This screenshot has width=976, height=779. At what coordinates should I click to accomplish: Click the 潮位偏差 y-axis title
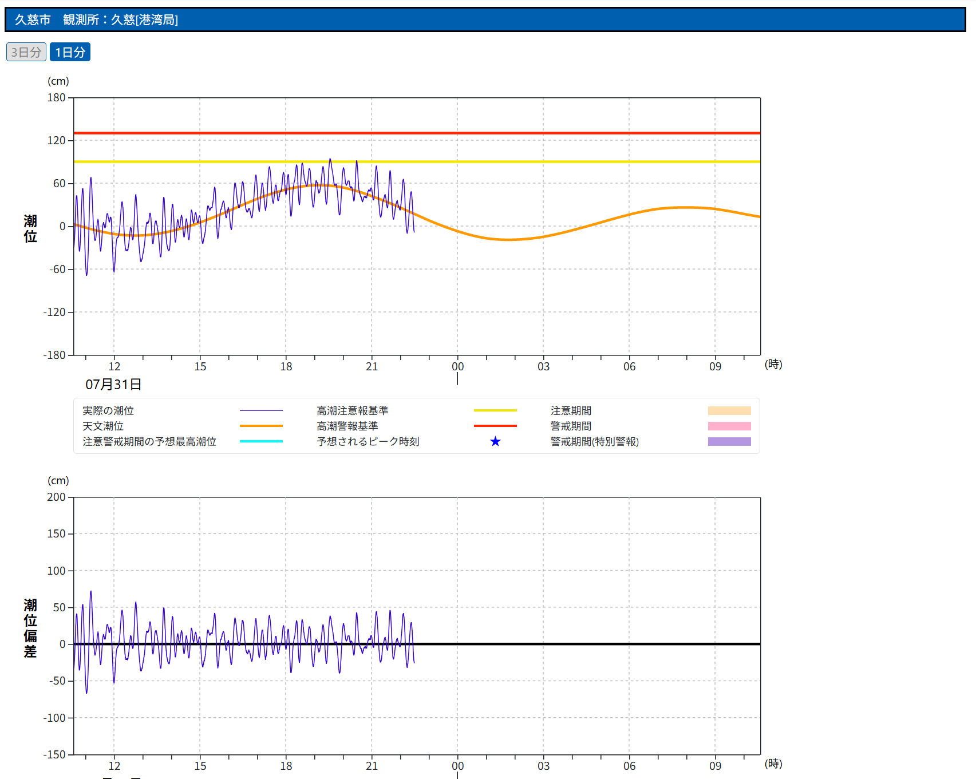click(30, 628)
